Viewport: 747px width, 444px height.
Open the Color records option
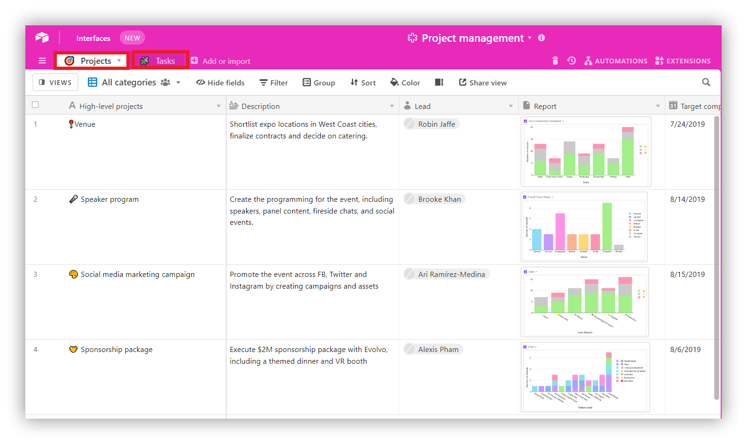pos(405,83)
